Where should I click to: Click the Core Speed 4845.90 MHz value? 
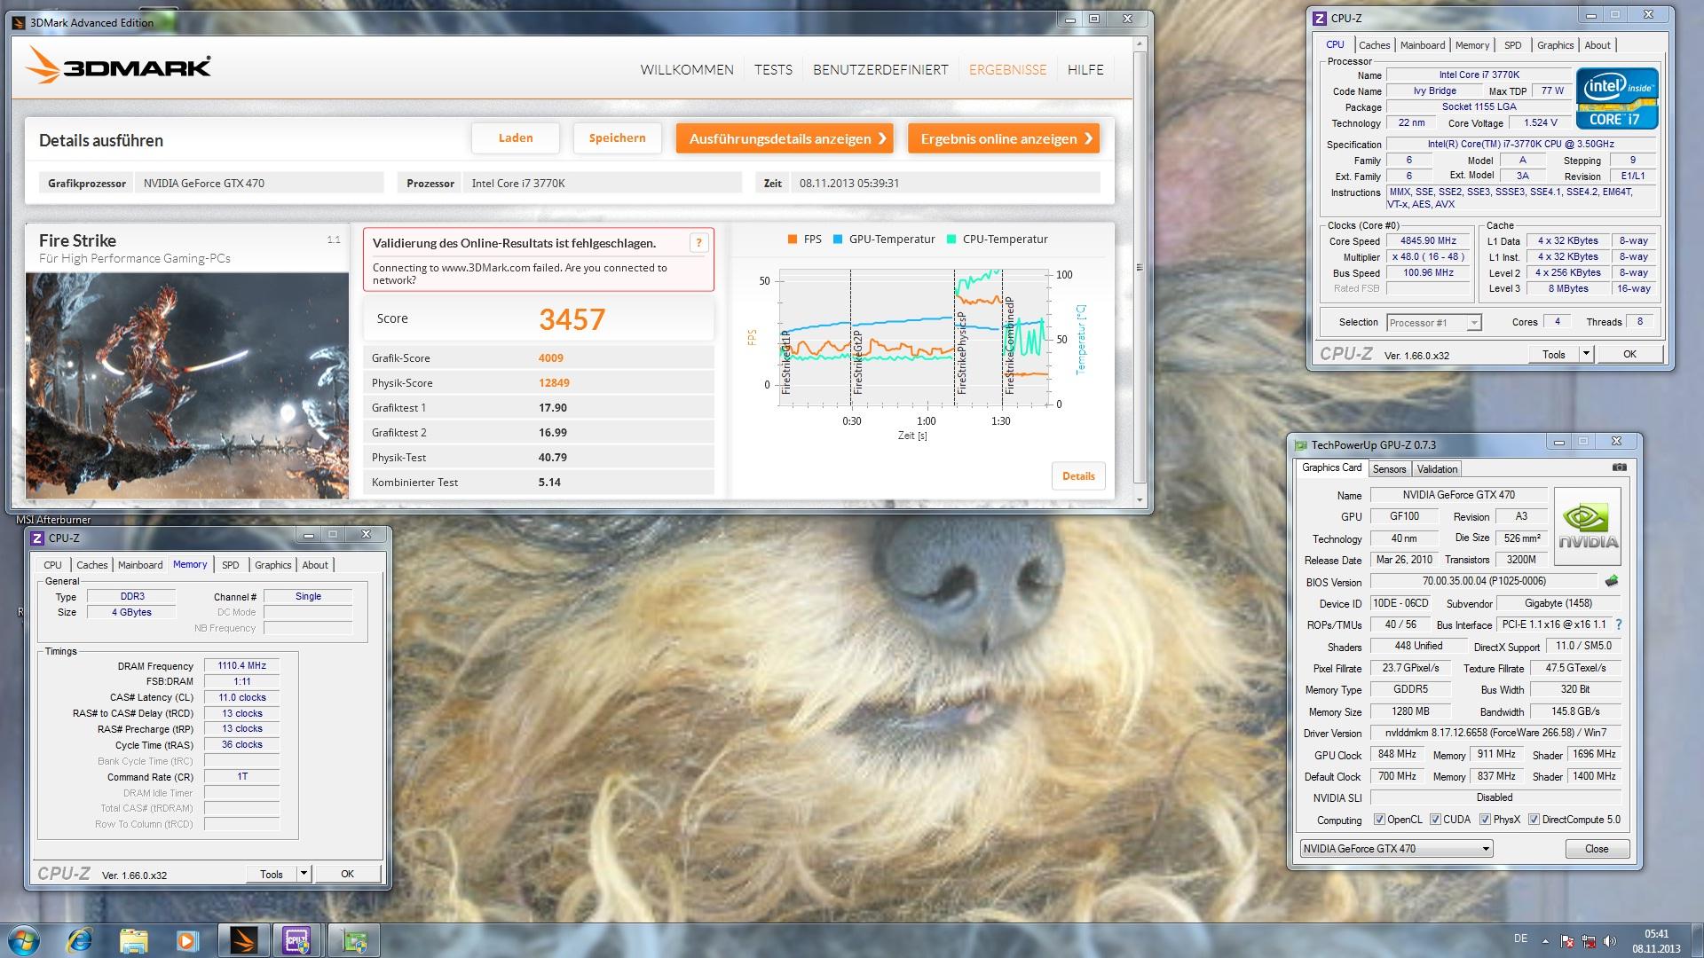1429,241
